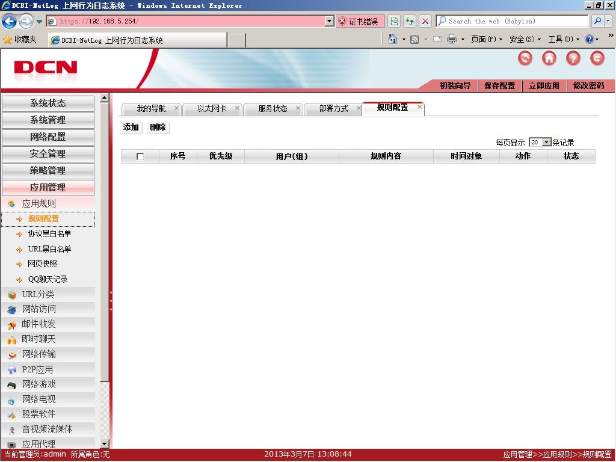This screenshot has width=616, height=462.
Task: Click the 即时聊天 sidebar icon
Action: [11, 339]
